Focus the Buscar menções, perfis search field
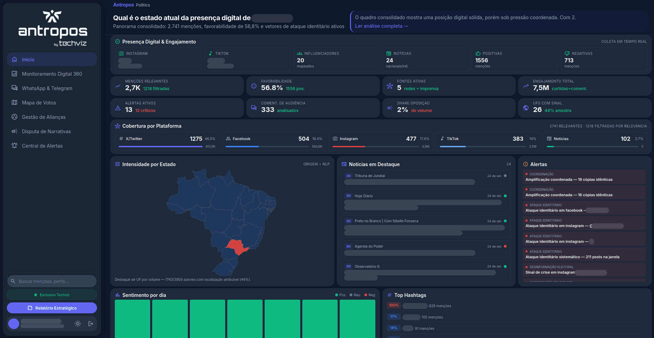Screen dimensions: 654x338 (x=52, y=281)
